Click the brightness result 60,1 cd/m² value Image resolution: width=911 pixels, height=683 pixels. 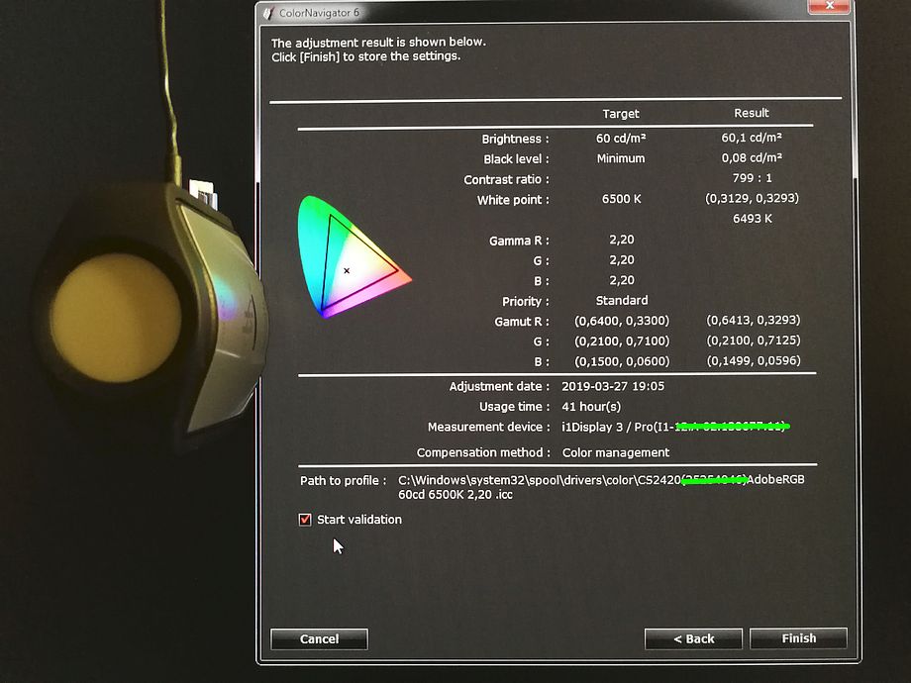tap(752, 139)
